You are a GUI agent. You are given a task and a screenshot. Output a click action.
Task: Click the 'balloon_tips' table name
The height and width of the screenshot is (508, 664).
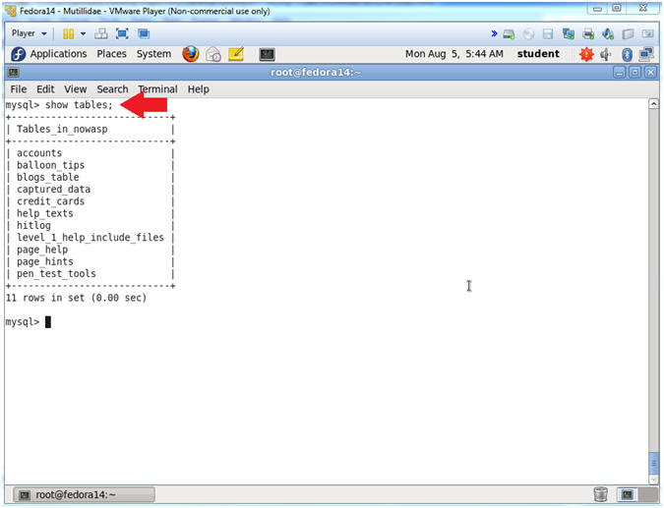(50, 165)
